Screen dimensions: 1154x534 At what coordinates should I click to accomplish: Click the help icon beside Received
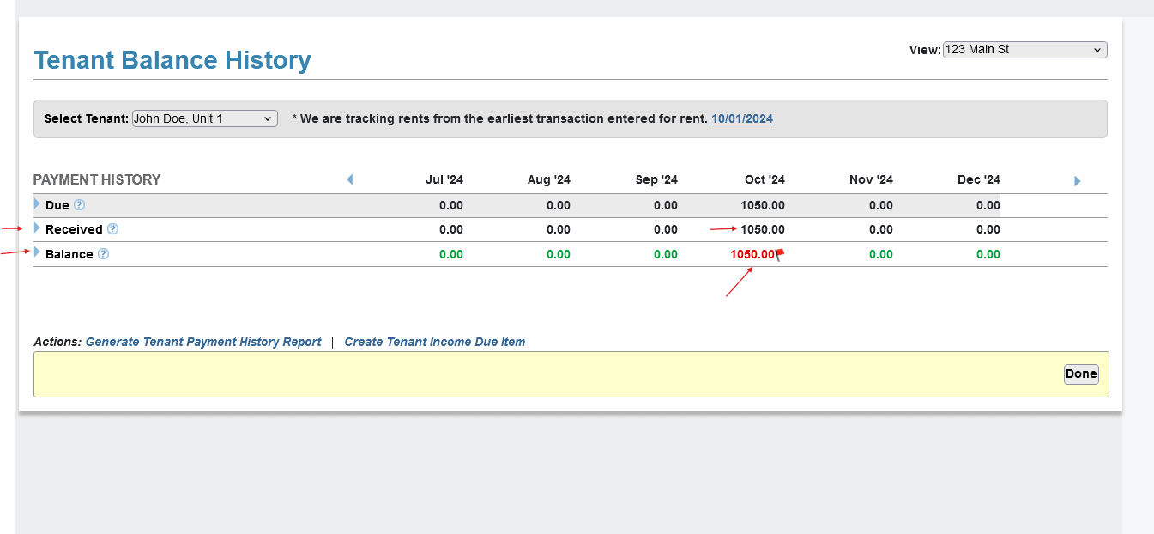pos(112,229)
